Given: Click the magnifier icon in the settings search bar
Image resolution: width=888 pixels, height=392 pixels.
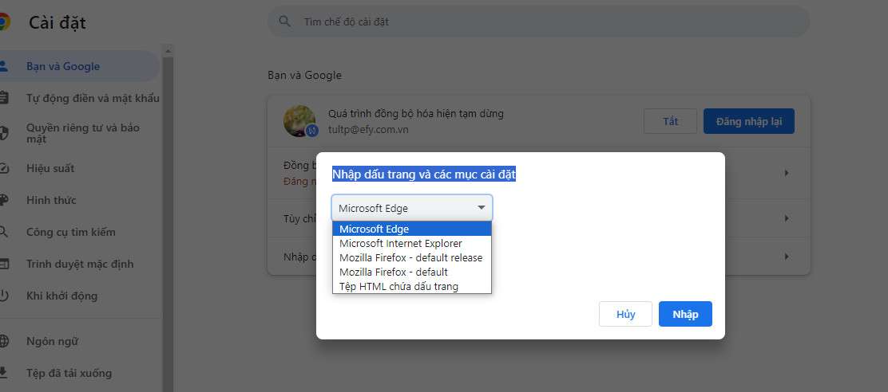Looking at the screenshot, I should [x=285, y=22].
